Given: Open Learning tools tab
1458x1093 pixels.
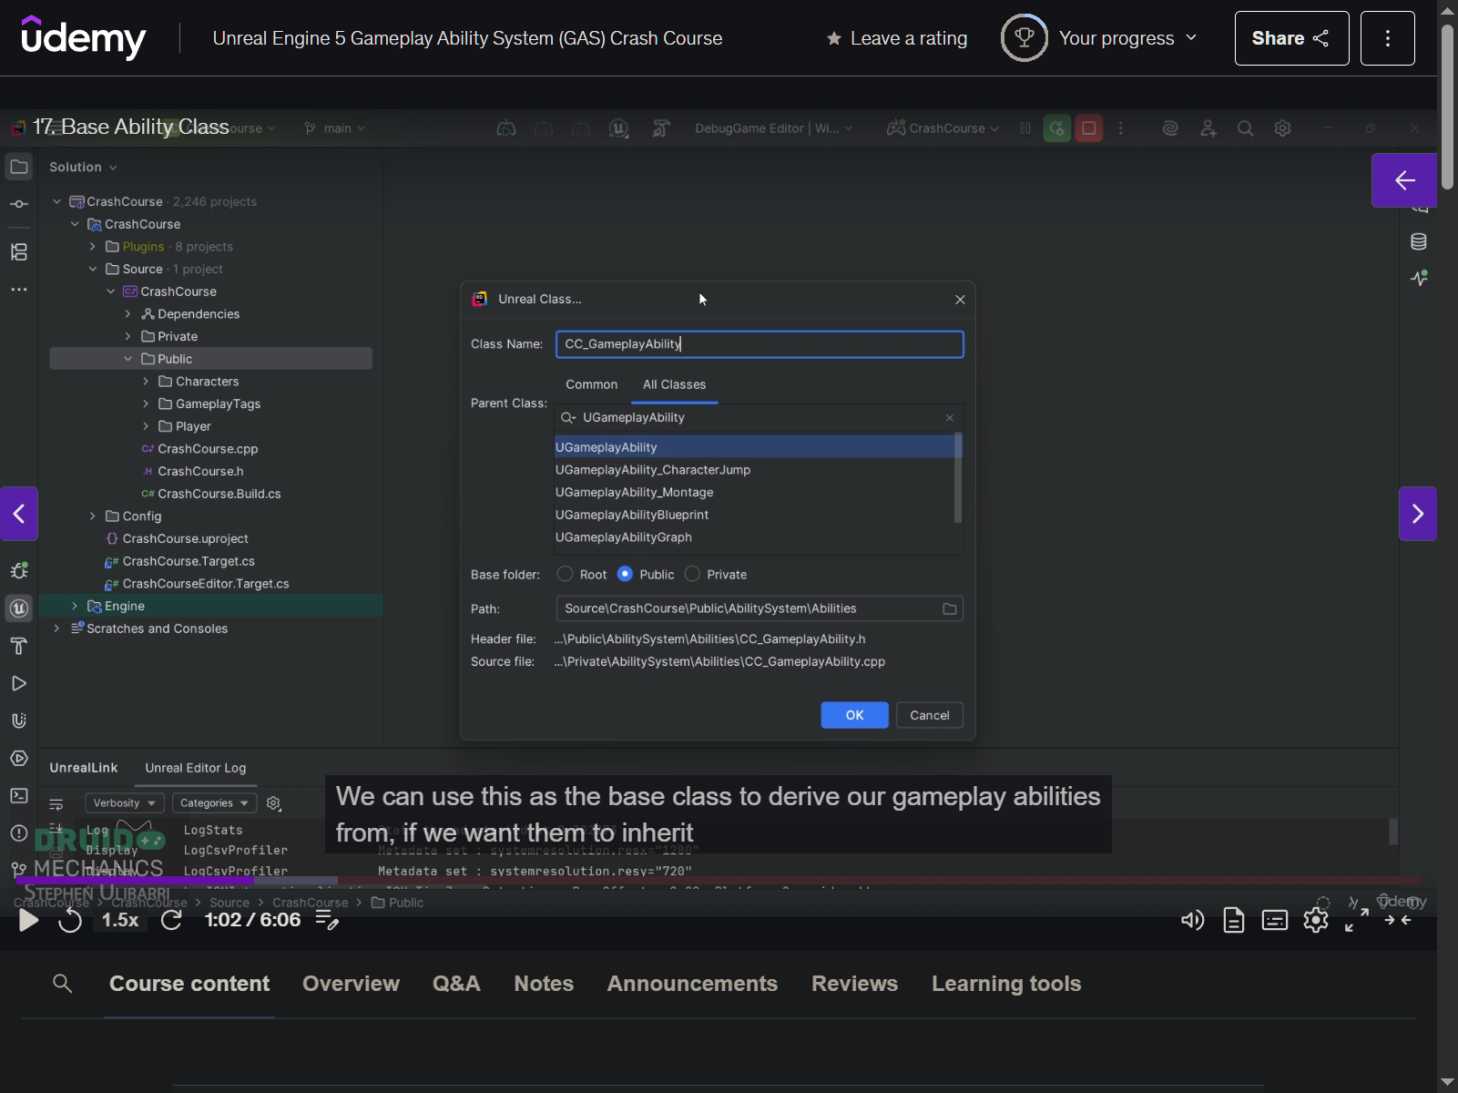Looking at the screenshot, I should pos(1006,984).
